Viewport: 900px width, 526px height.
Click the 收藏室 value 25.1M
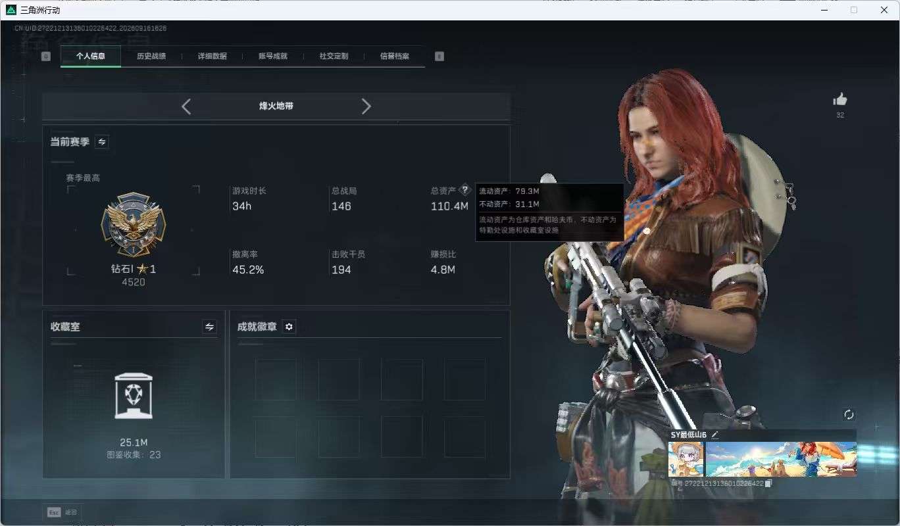[134, 442]
